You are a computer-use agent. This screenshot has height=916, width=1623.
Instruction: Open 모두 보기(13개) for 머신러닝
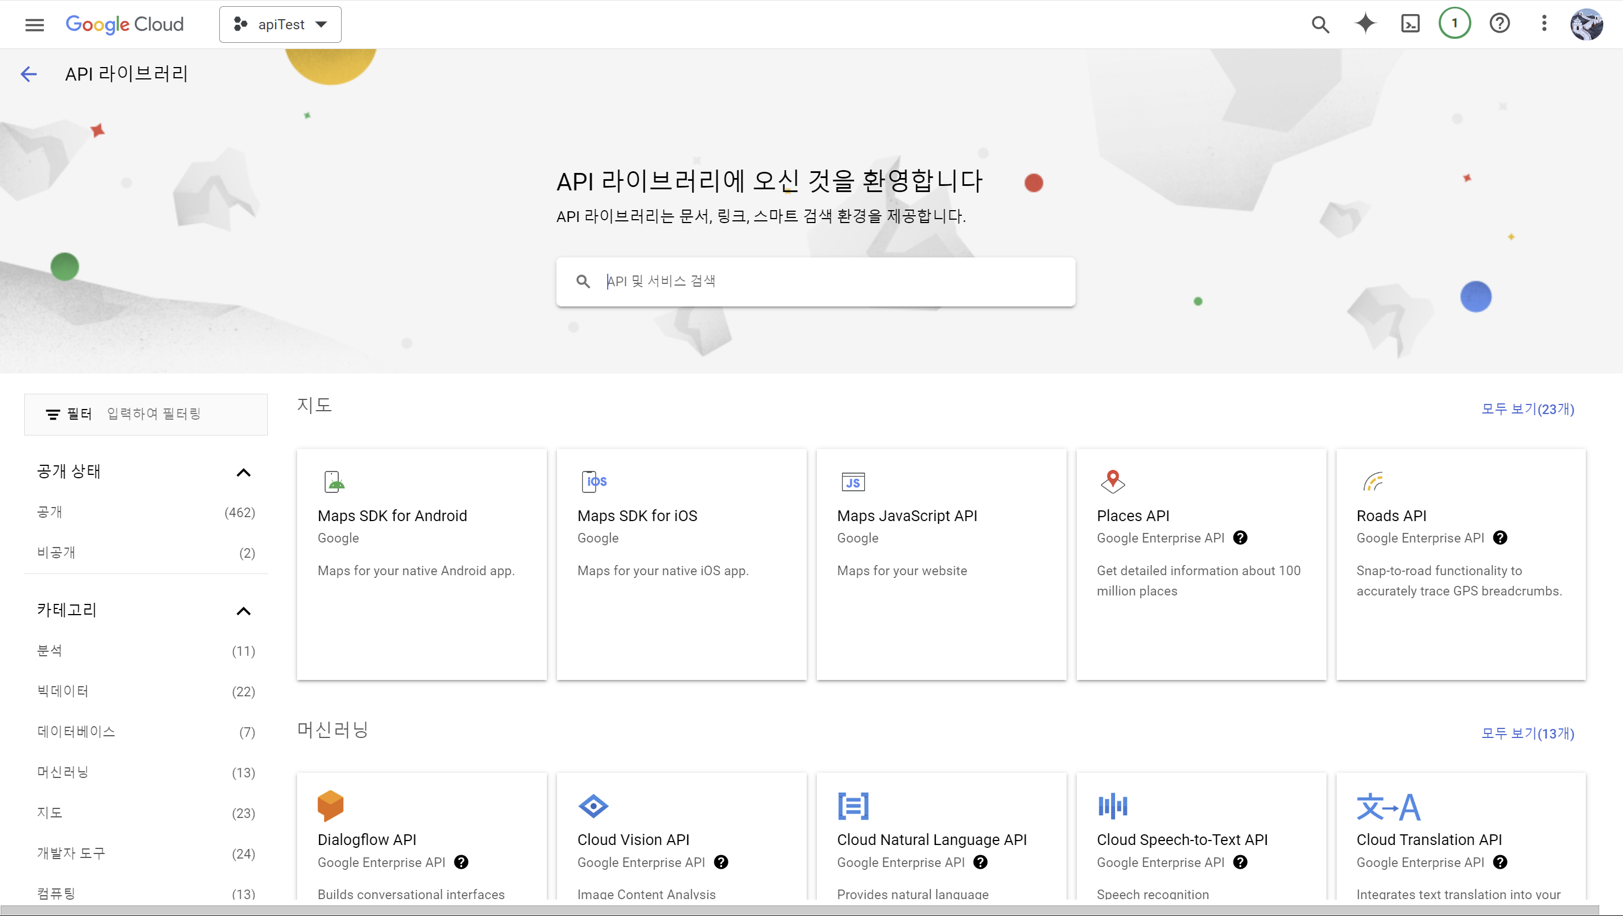point(1527,733)
